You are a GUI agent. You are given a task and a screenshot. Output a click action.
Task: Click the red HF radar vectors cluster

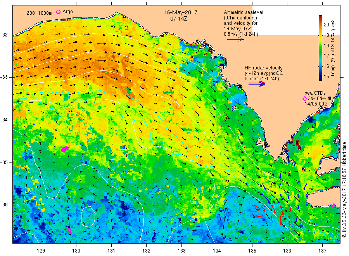pyautogui.click(x=273, y=214)
